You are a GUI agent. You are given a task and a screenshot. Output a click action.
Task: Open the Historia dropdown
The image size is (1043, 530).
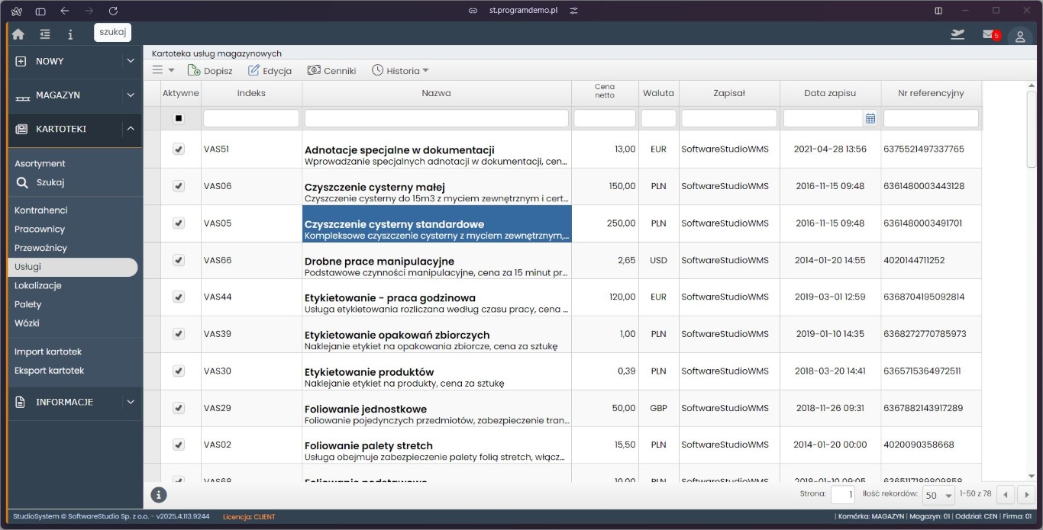400,70
